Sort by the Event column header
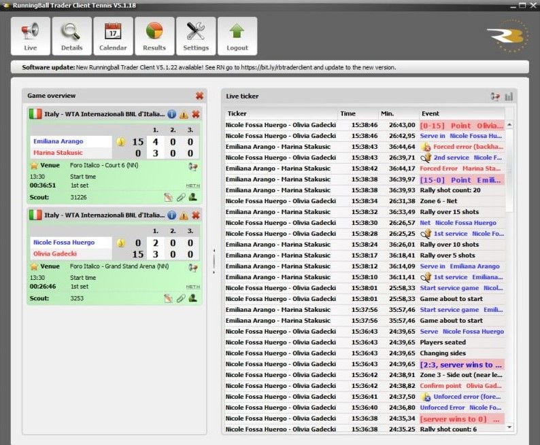 coord(462,113)
